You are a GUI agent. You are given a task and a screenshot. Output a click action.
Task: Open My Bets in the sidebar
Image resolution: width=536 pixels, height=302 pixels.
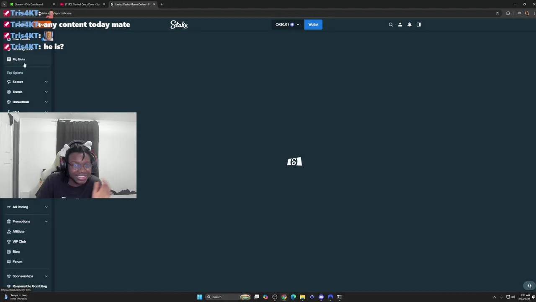click(18, 59)
